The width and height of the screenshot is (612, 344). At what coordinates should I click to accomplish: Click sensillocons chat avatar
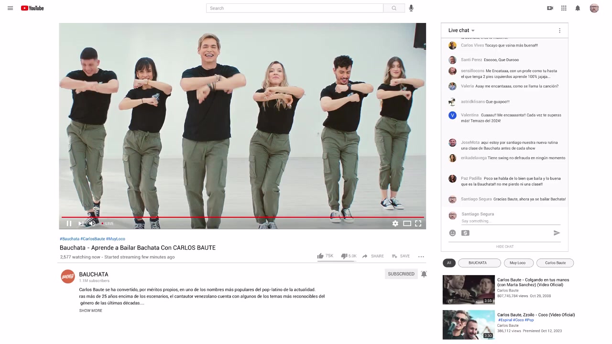pyautogui.click(x=452, y=71)
